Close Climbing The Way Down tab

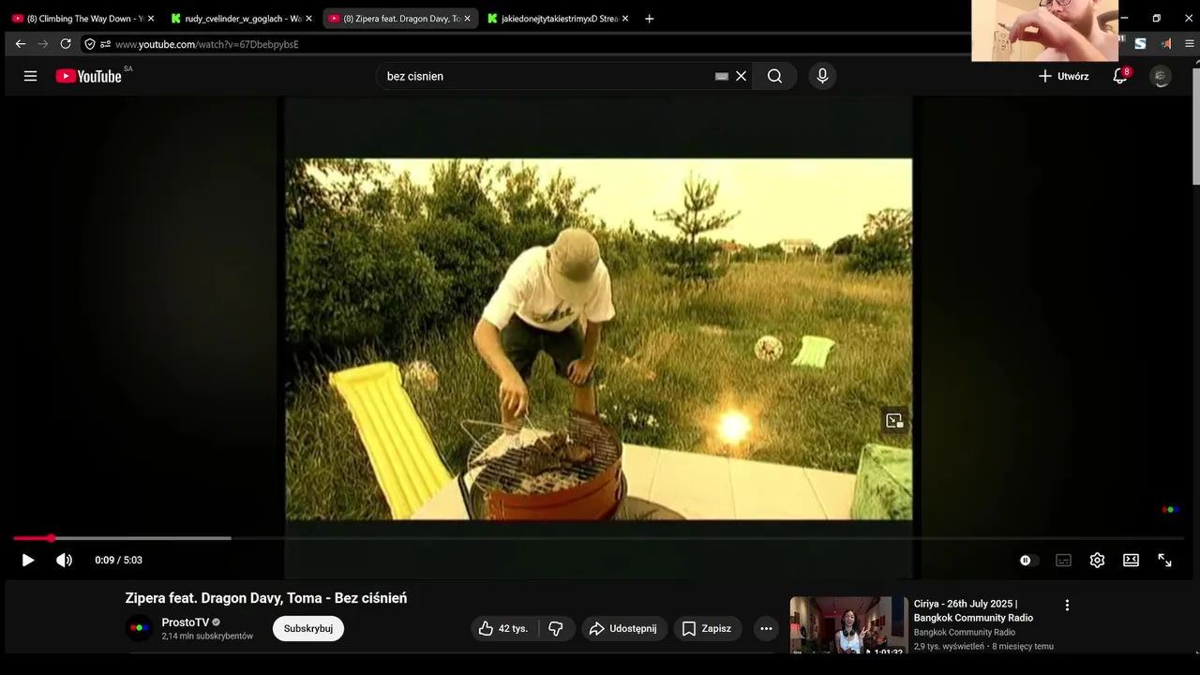pos(151,19)
